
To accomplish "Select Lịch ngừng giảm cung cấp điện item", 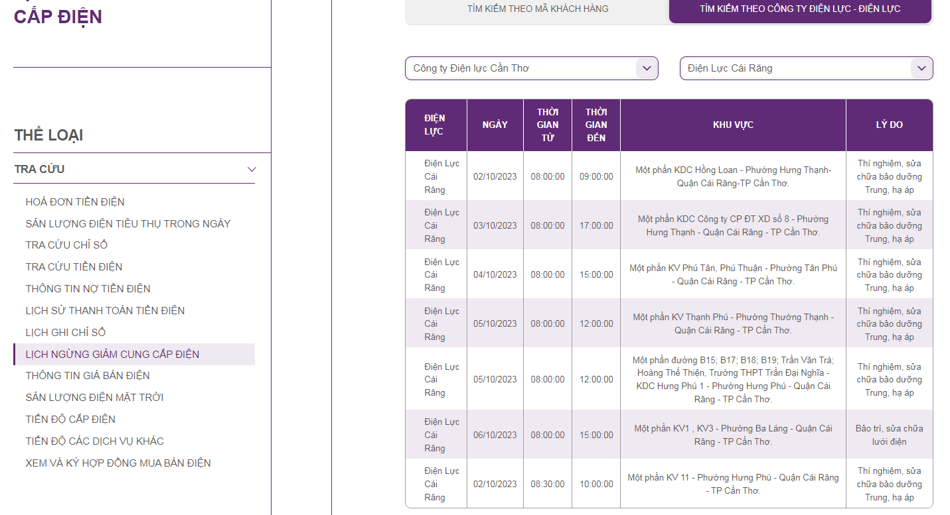I will [x=112, y=355].
